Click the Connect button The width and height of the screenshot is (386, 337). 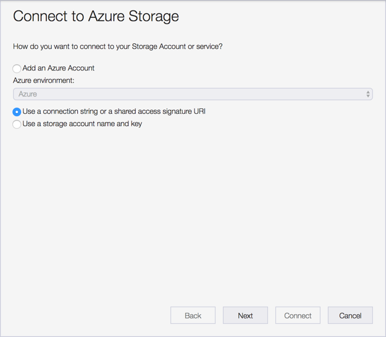click(298, 315)
